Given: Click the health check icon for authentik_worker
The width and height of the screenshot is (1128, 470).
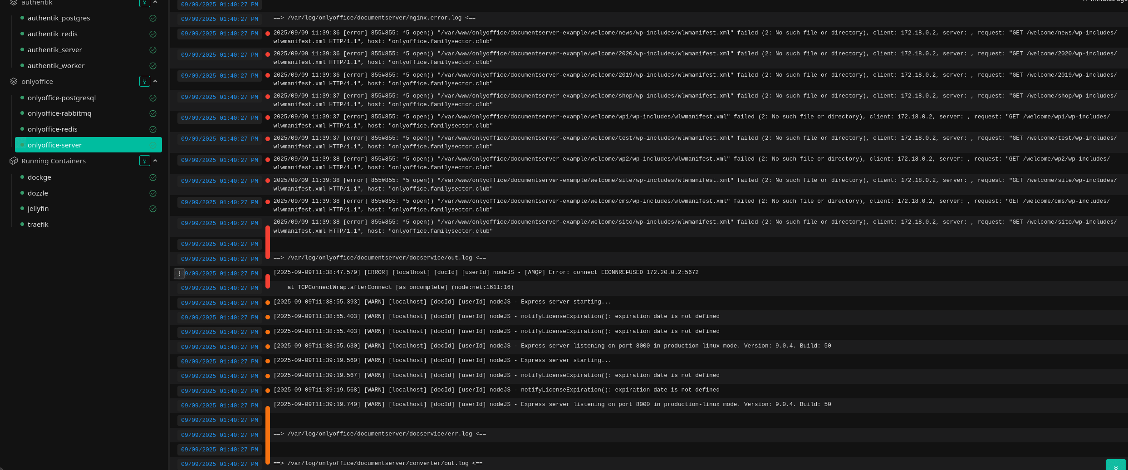Looking at the screenshot, I should (153, 66).
